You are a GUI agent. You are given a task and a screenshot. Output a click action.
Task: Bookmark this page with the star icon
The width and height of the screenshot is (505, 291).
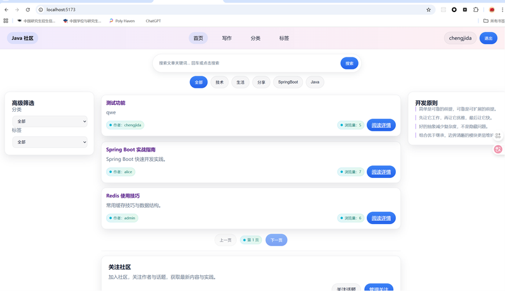(429, 9)
